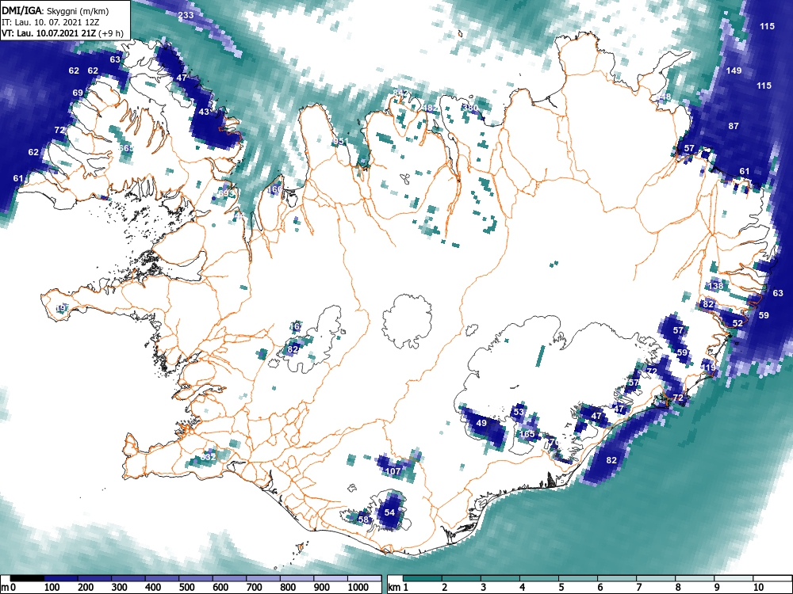
Task: Click the visibility value '69' in the Westfjords
Action: point(78,93)
